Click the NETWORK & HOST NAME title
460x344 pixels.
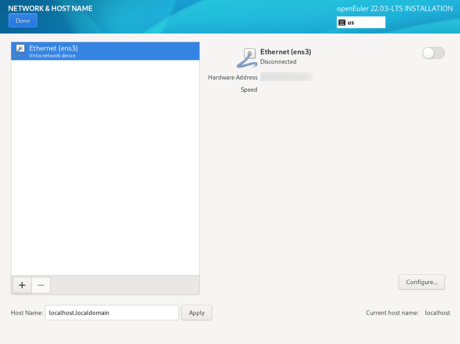[x=50, y=9]
